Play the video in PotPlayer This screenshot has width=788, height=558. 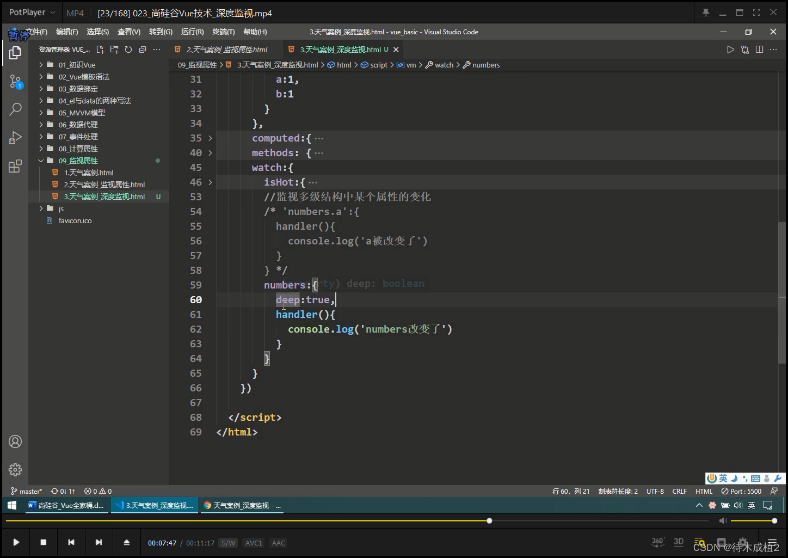coord(16,542)
